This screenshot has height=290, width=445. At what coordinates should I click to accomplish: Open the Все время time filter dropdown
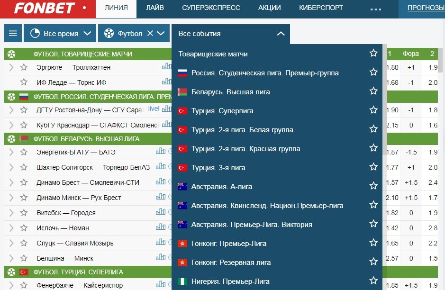coord(60,34)
